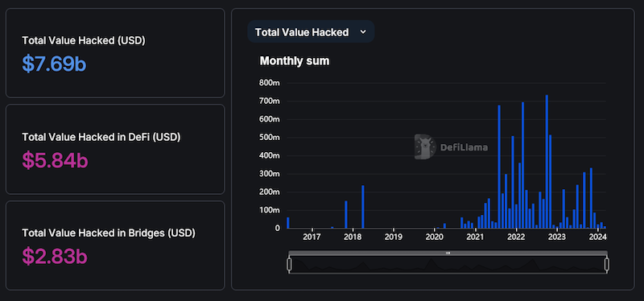Click the 600m y-axis label
The image size is (644, 301).
coord(270,119)
